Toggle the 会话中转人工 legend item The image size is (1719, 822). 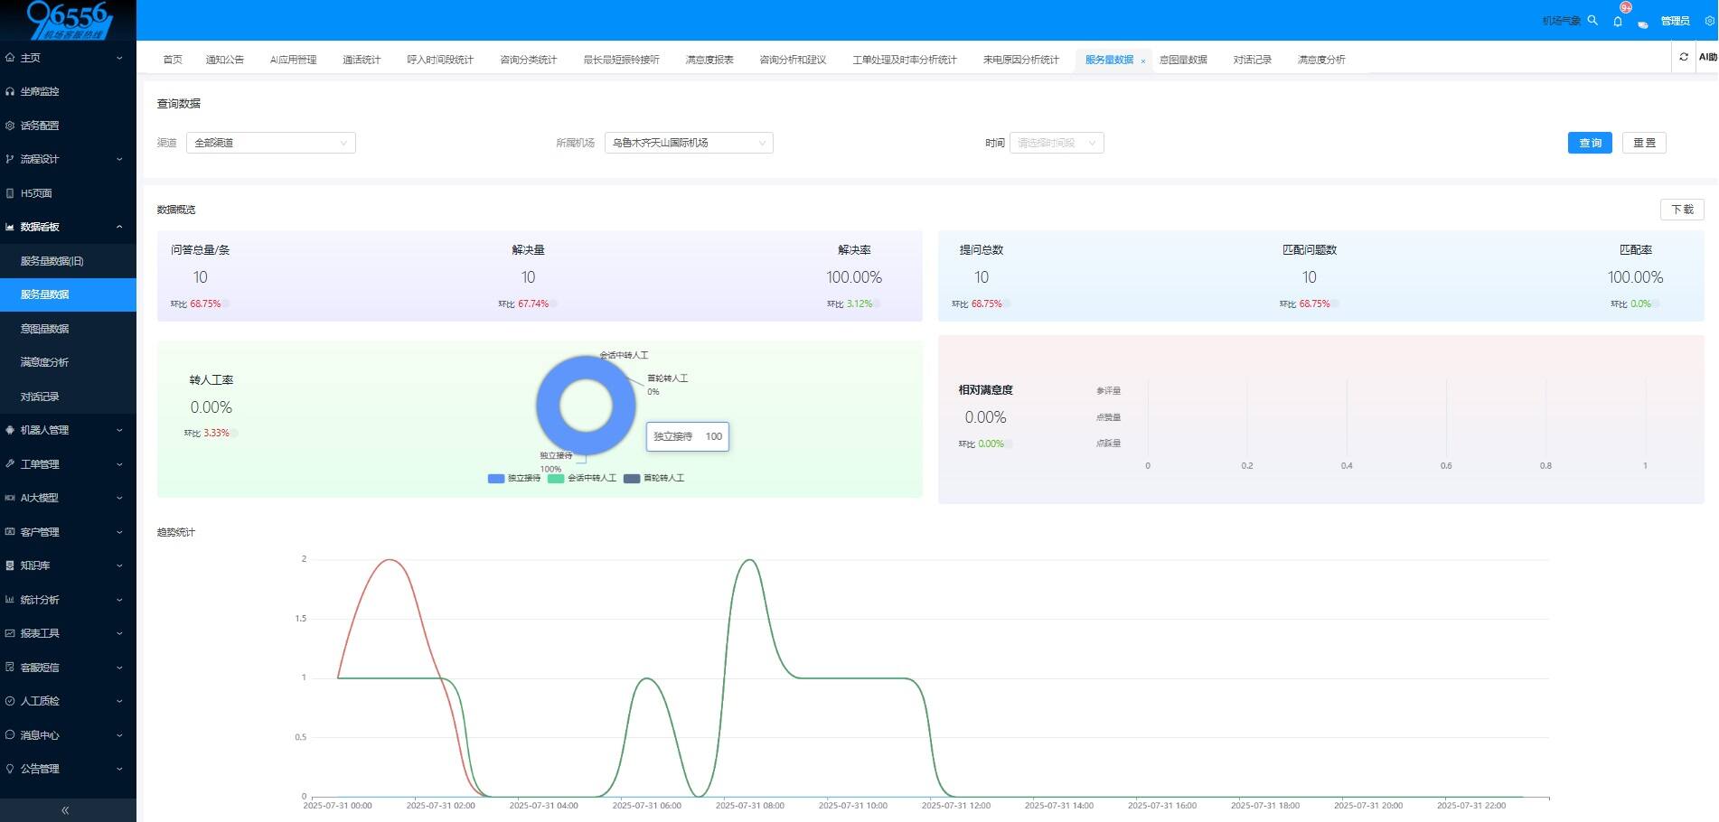coord(582,478)
